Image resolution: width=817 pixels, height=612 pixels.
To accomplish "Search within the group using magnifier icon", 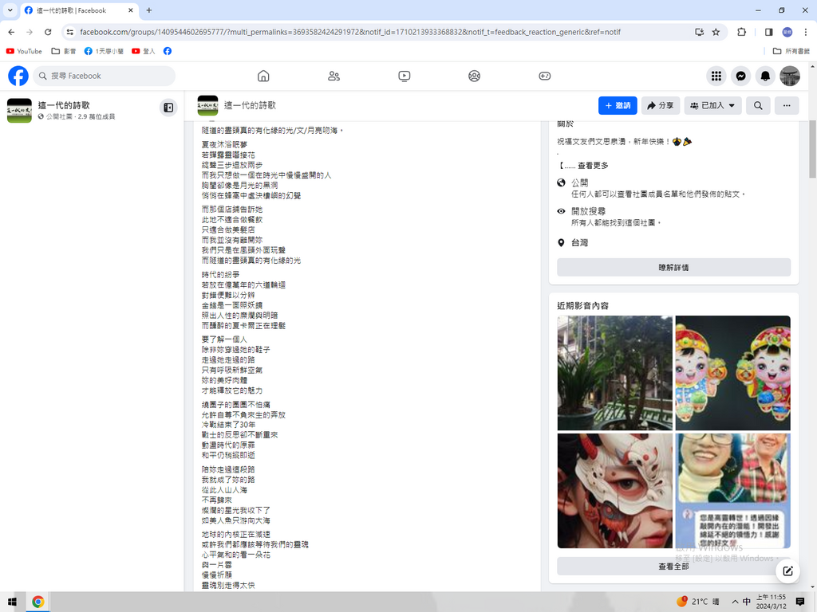I will pos(758,105).
